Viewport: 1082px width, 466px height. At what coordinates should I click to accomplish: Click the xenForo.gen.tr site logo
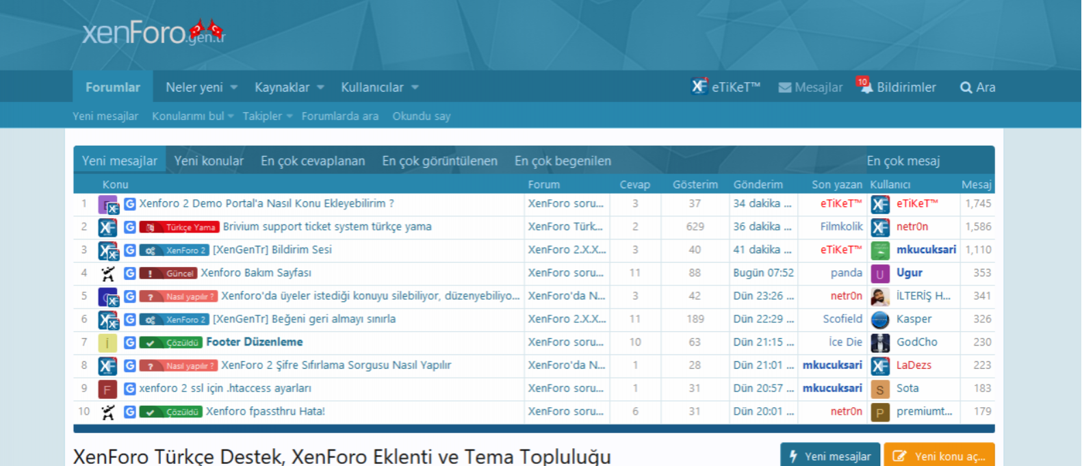(153, 31)
